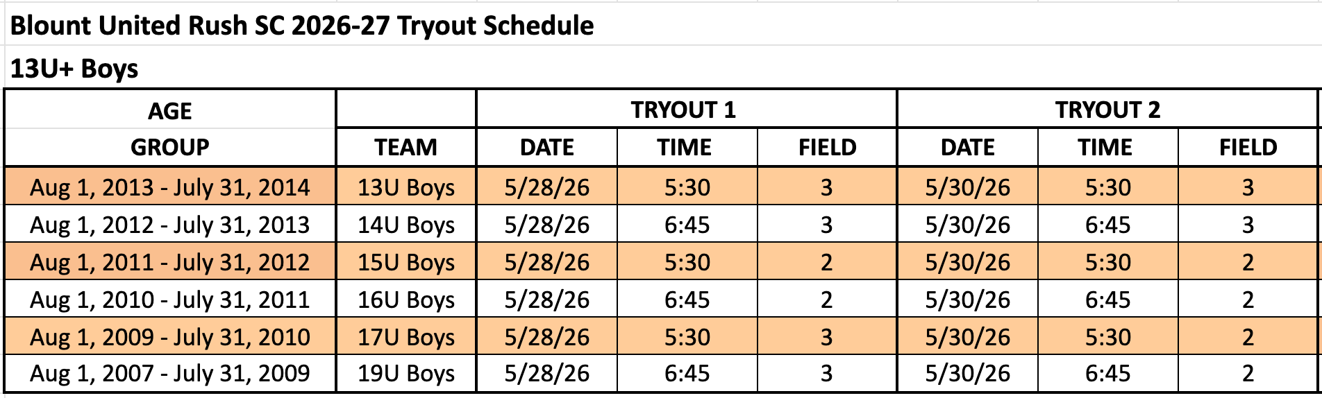This screenshot has height=398, width=1322.
Task: Select the TRYOUT 2 header cell
Action: (x=1107, y=109)
